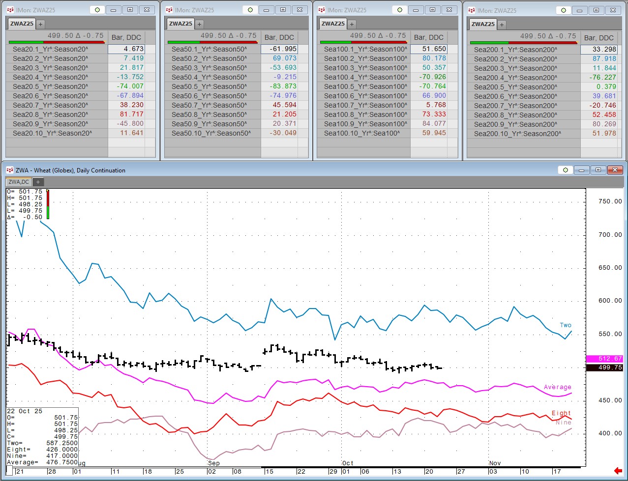The image size is (628, 481).
Task: Click the magenta 512.67 price label on the scale
Action: click(x=604, y=359)
